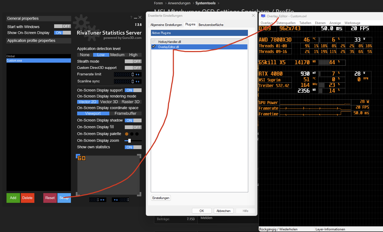Click the horizontal position left-right arrows
The width and height of the screenshot is (383, 232).
click(102, 200)
